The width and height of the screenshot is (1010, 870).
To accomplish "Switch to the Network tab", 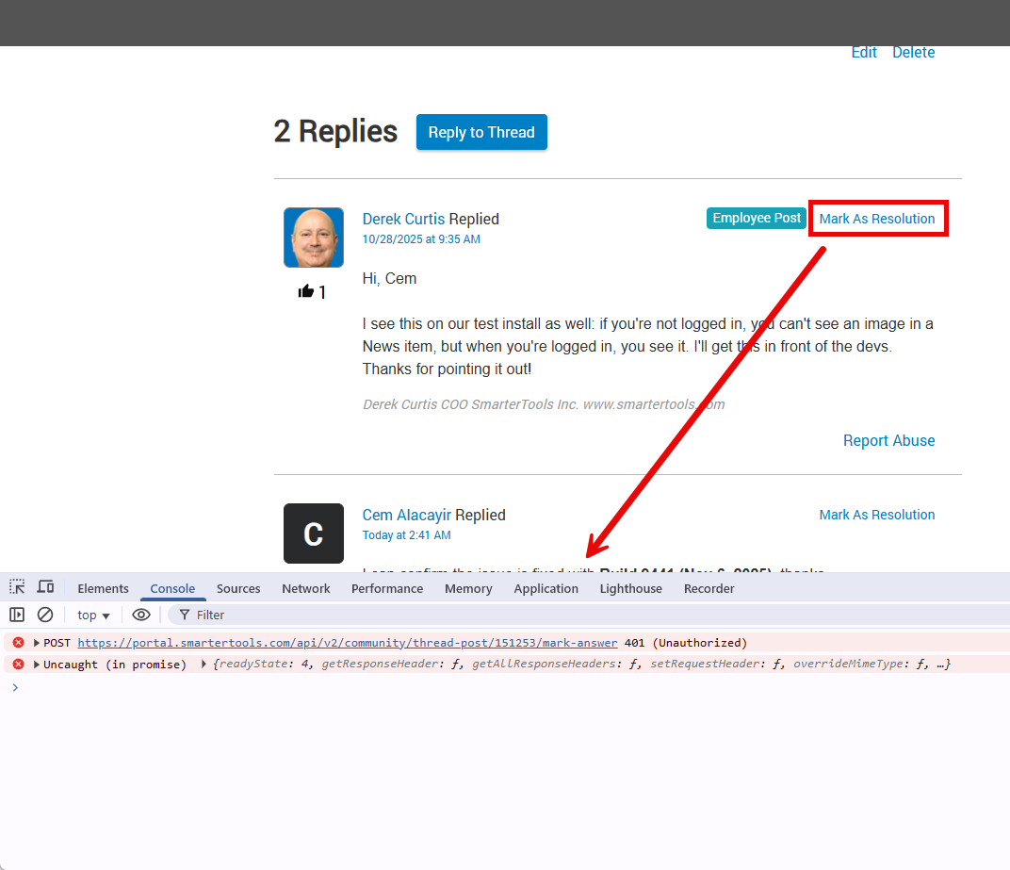I will pos(306,588).
